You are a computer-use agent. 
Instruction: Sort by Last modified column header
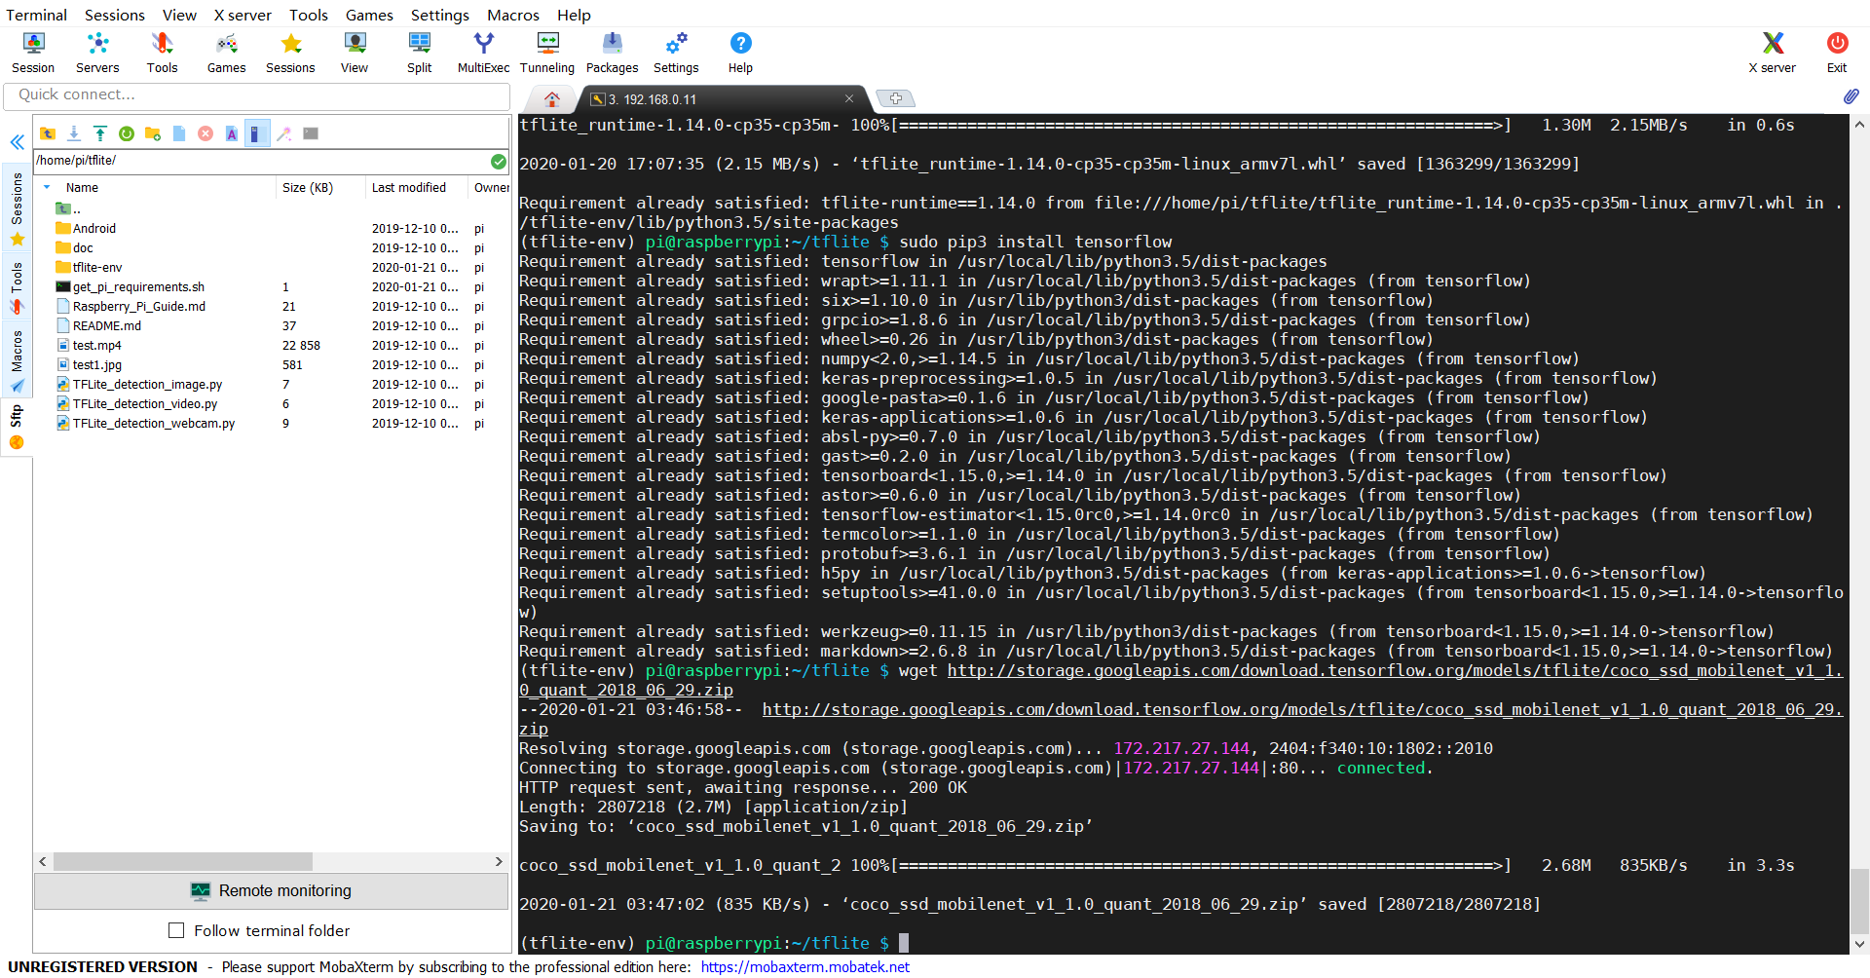click(x=416, y=187)
